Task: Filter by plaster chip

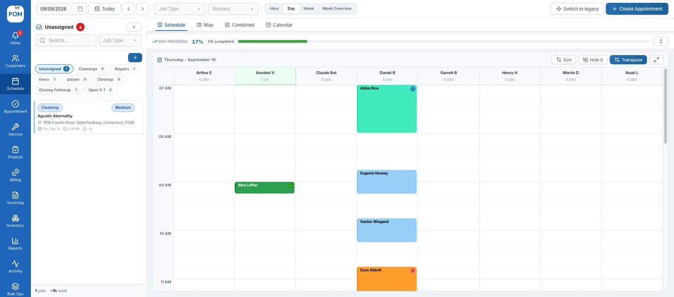Action: tap(77, 80)
